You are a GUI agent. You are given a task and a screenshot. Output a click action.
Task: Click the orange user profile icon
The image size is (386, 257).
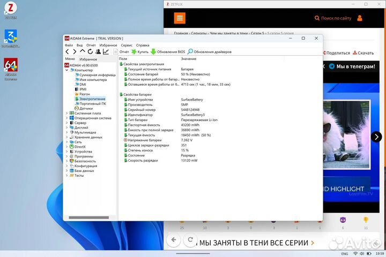(x=360, y=18)
